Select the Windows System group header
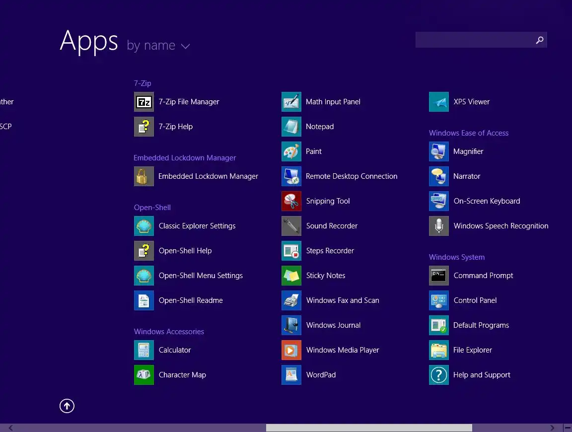This screenshot has width=572, height=432. click(x=457, y=257)
